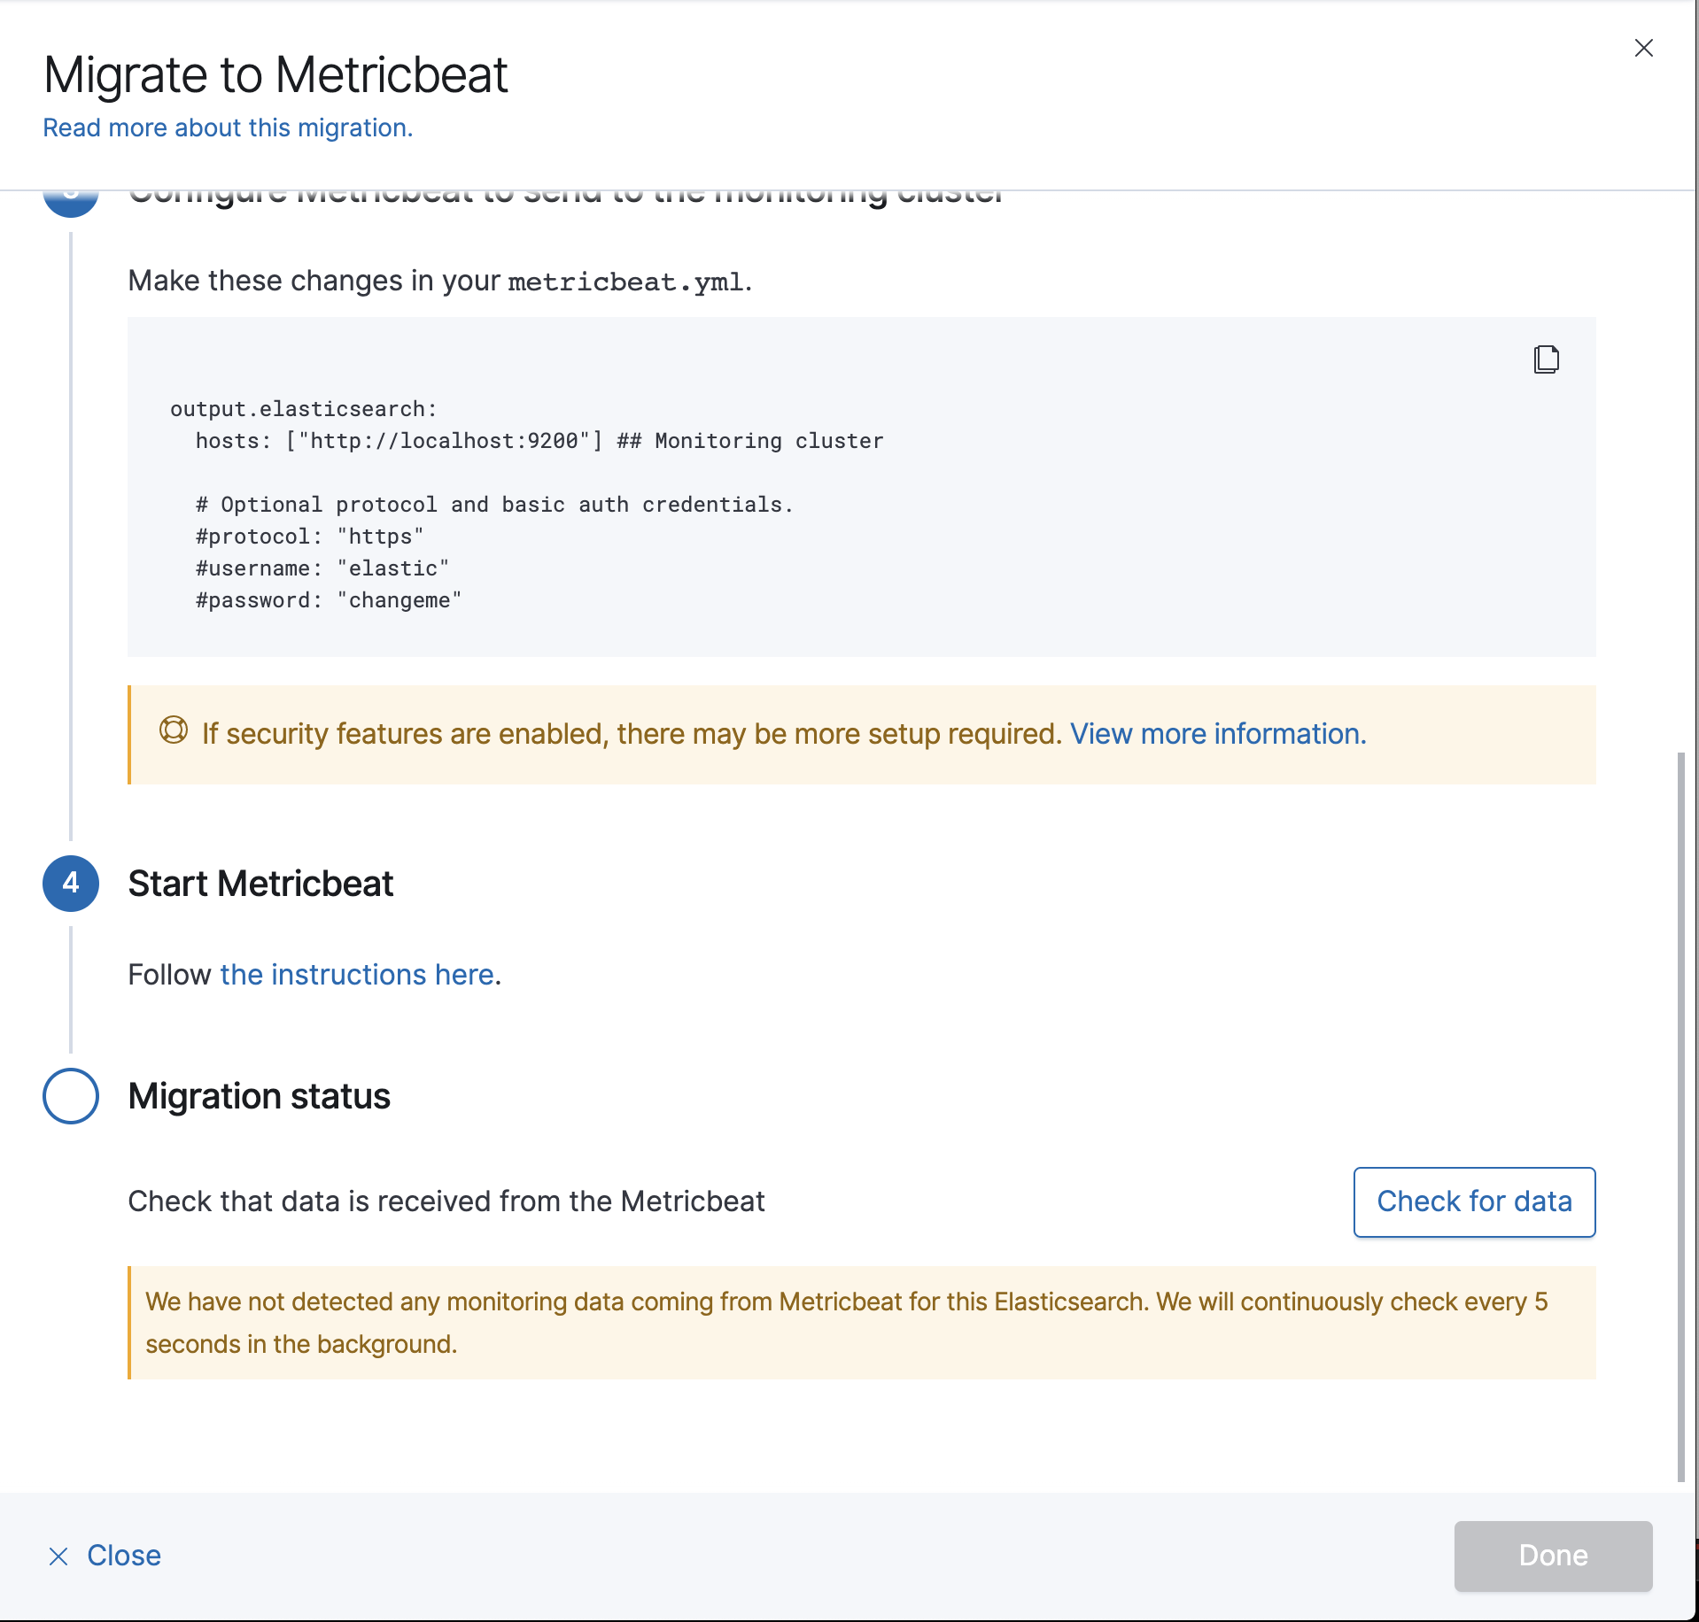Click the 'Make these changes in your metricbeat.yml' text
The image size is (1699, 1622).
(x=440, y=281)
